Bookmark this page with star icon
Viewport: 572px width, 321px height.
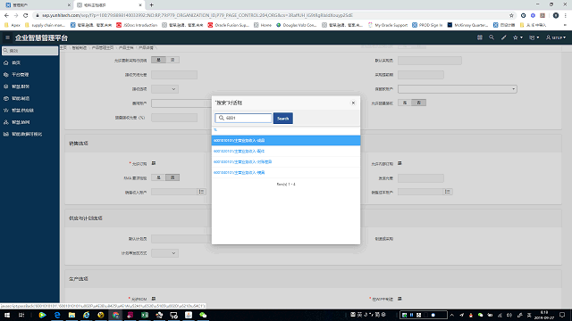click(x=511, y=15)
